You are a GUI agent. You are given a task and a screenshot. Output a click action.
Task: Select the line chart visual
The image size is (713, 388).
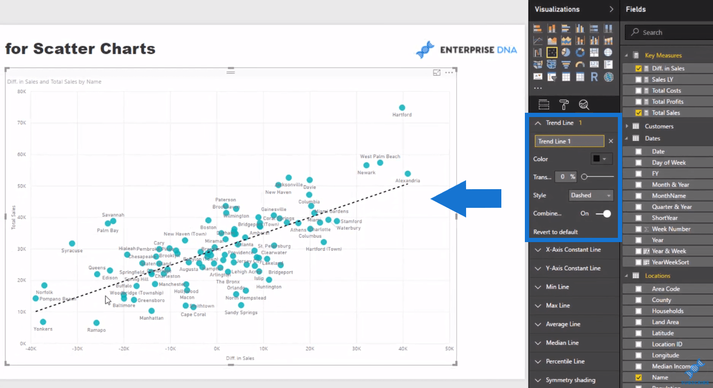(x=538, y=40)
